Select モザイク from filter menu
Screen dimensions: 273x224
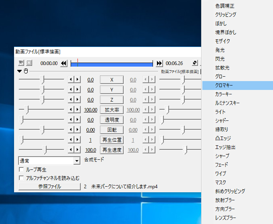coord(237,41)
